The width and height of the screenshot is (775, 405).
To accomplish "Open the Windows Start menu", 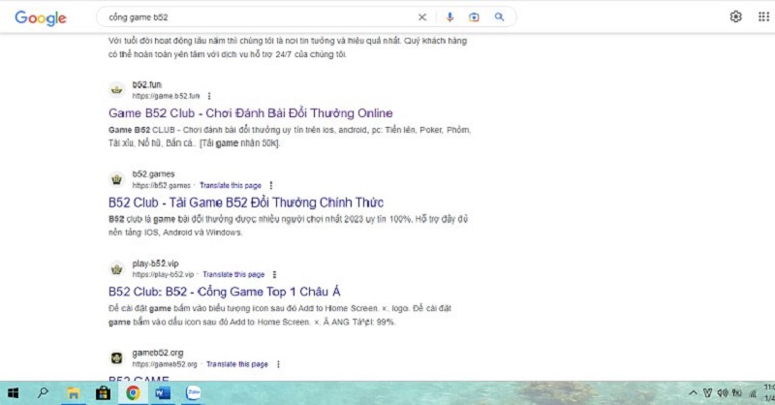I will (14, 393).
